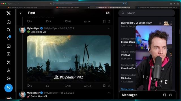Viewport: 181px width, 101px height.
Task: Repost the post with 5 reposts
Action: pos(47,21)
